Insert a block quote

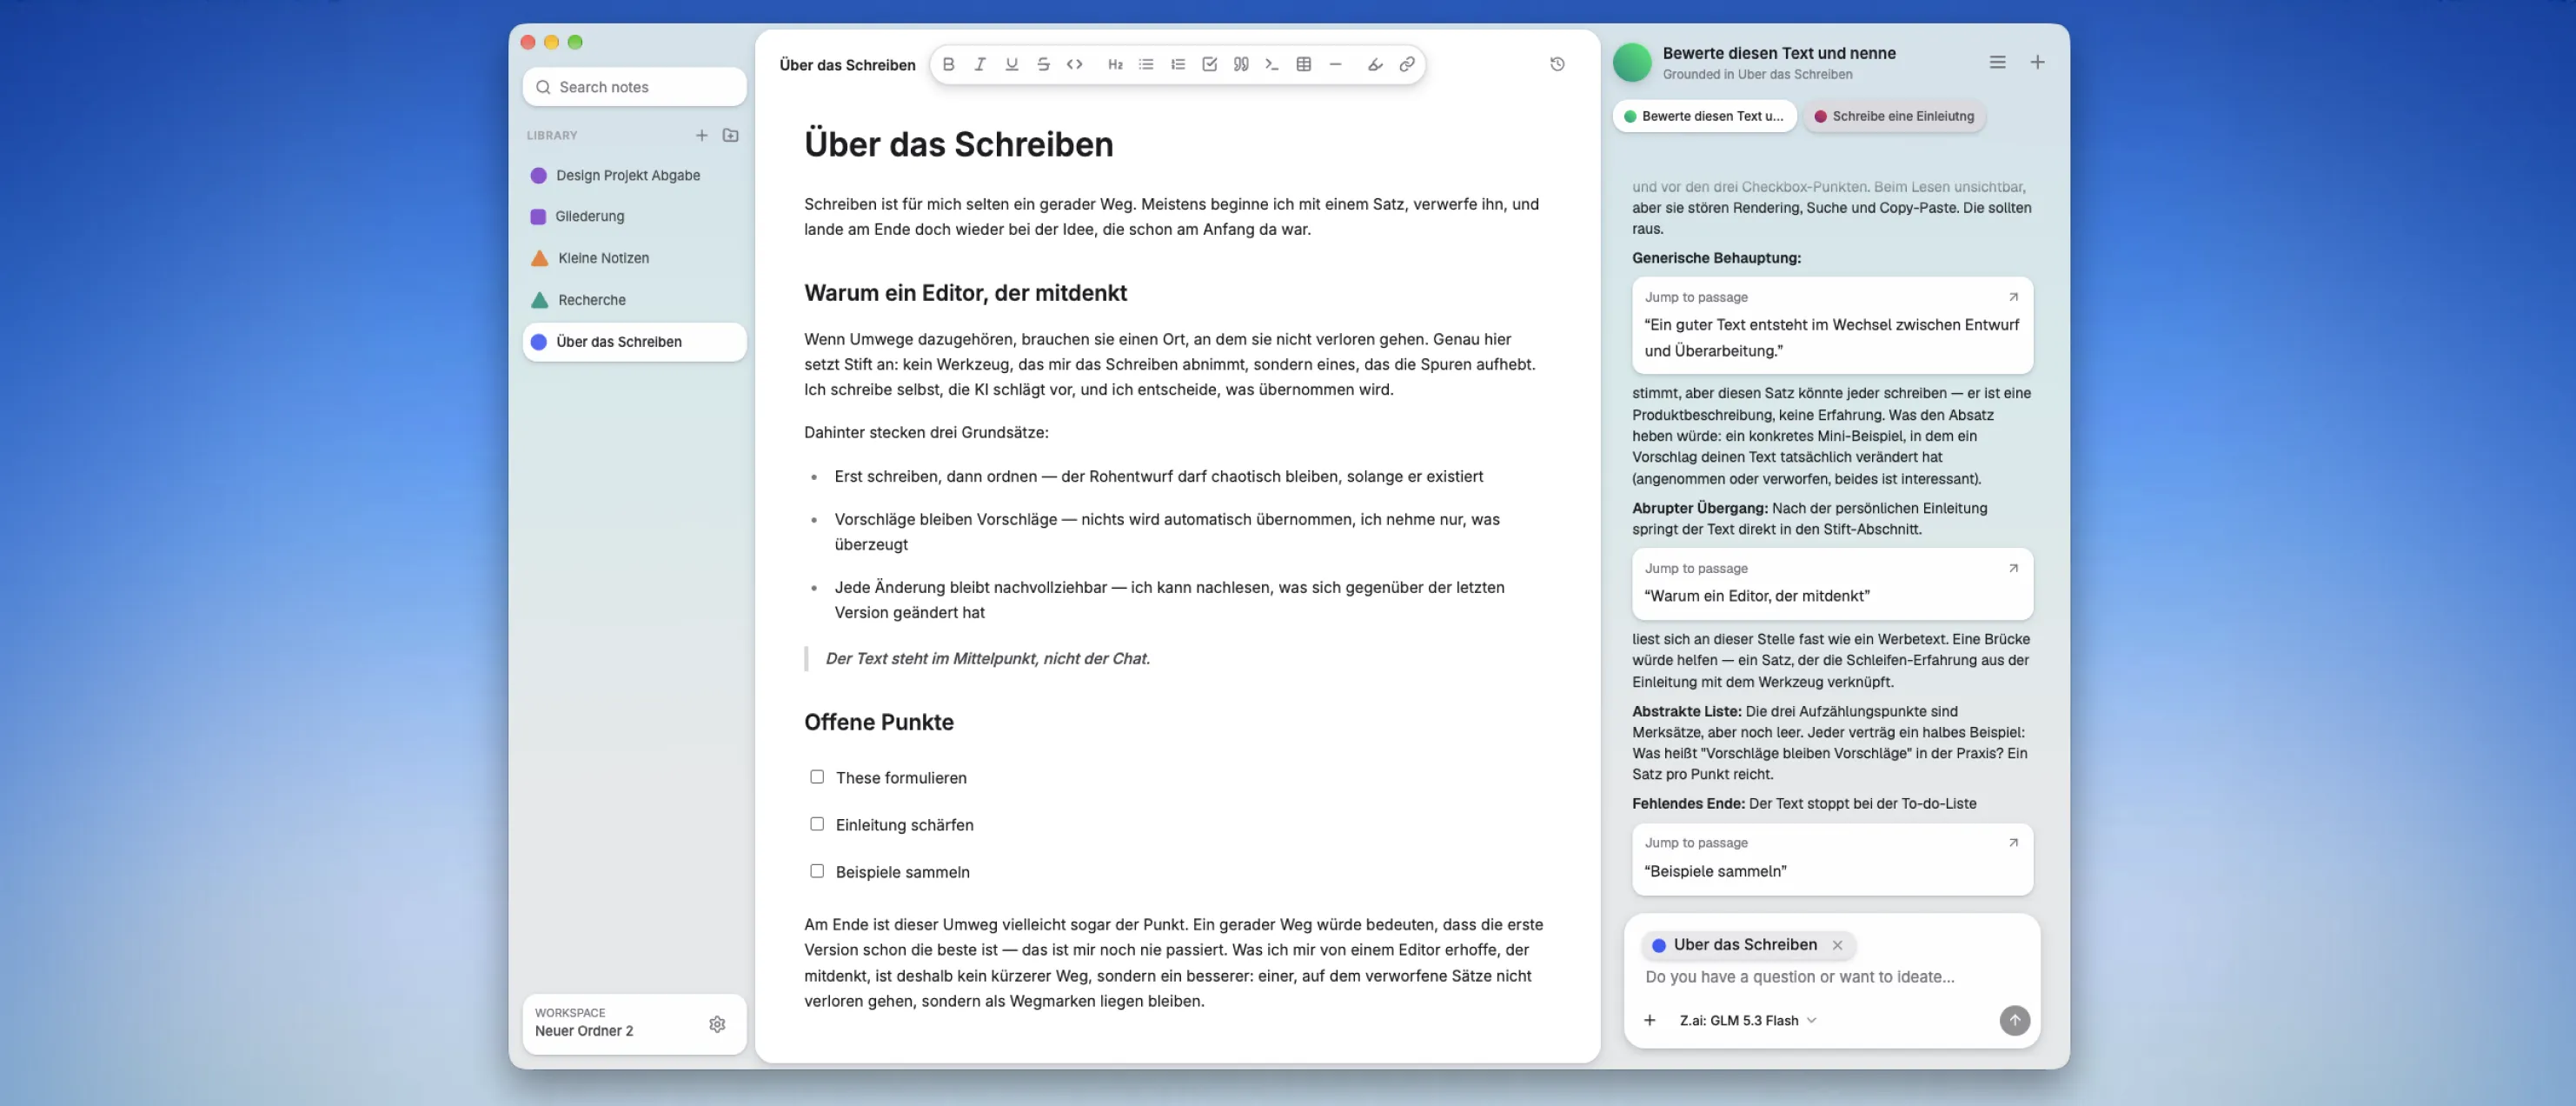(x=1241, y=64)
